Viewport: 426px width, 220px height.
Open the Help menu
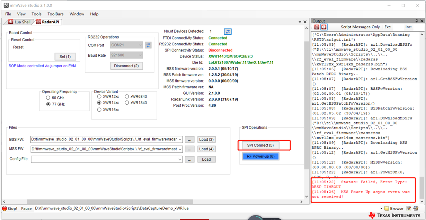coord(94,14)
